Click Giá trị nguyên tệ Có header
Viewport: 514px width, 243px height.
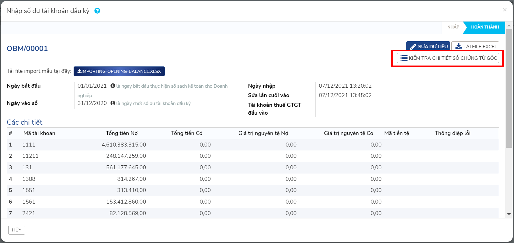point(349,133)
